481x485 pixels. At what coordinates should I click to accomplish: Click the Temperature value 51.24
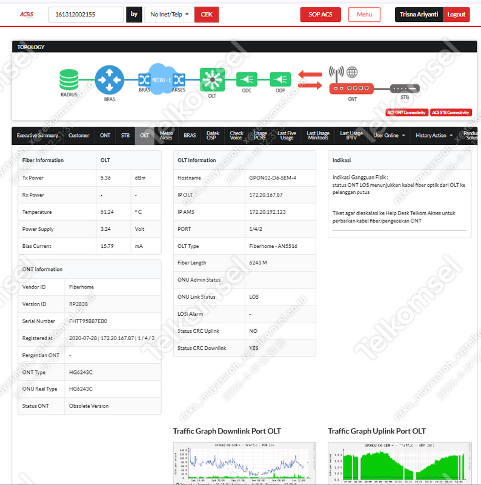107,212
